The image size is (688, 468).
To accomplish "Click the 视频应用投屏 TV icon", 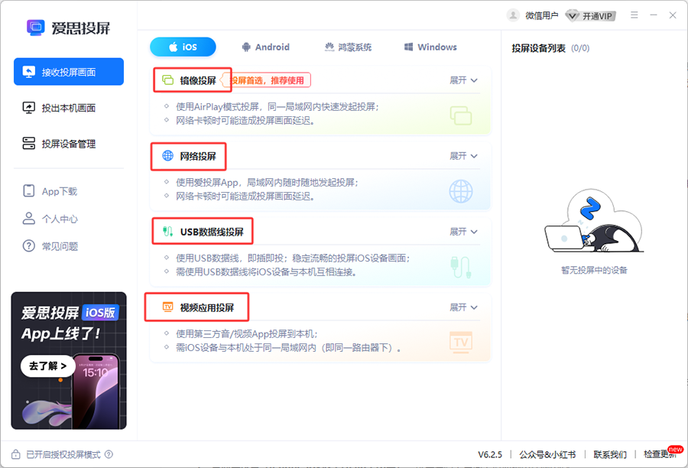I will [167, 307].
